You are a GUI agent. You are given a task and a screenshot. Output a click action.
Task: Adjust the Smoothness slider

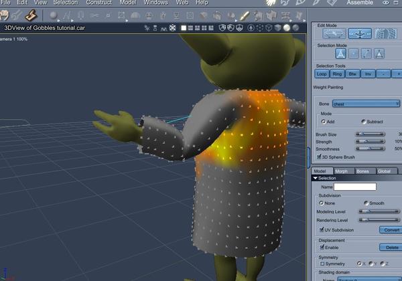[x=371, y=149]
